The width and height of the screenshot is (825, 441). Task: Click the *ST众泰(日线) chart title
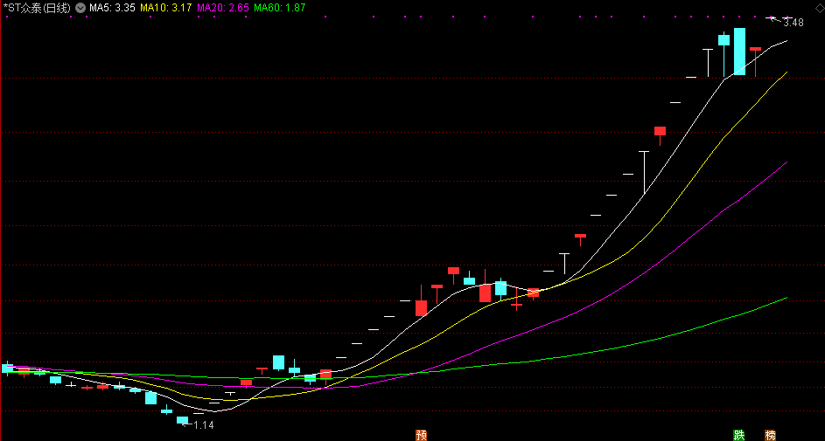[38, 8]
